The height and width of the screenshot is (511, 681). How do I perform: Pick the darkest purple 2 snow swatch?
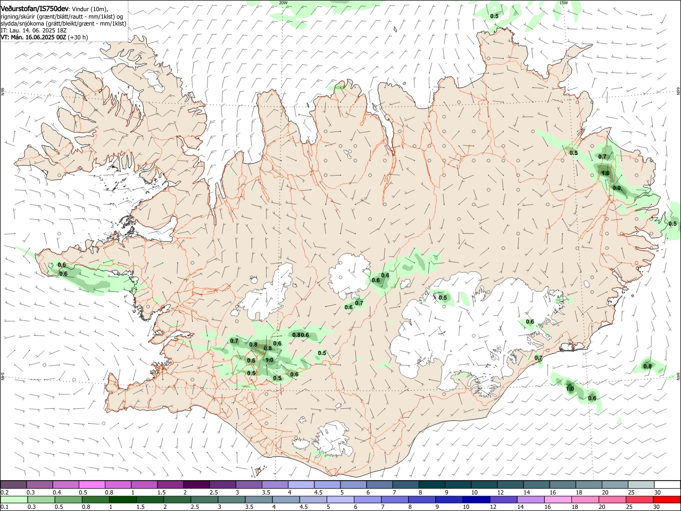tap(196, 484)
